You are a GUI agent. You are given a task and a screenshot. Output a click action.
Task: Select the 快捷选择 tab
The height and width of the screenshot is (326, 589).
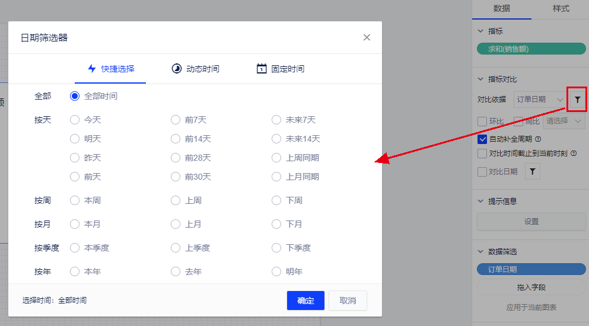pos(110,69)
